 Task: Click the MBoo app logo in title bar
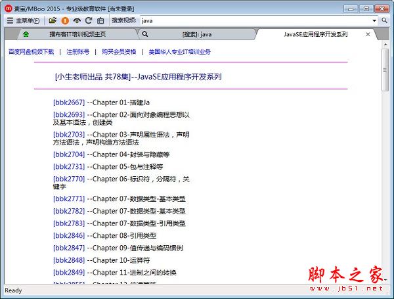8,9
